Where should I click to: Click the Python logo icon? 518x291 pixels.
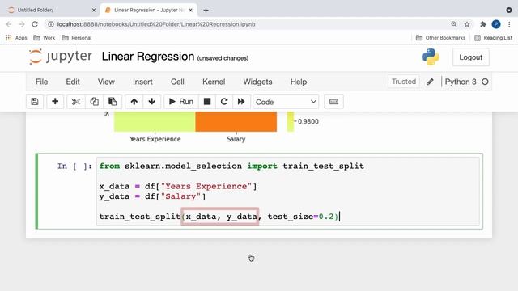[431, 57]
